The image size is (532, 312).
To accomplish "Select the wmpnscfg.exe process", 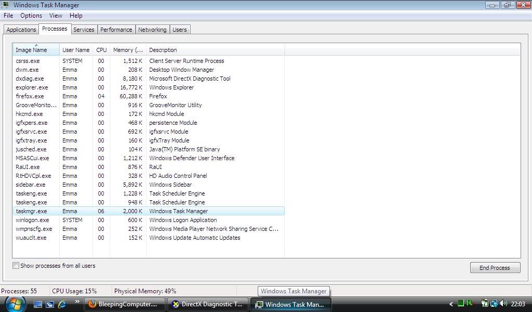I will (x=149, y=228).
